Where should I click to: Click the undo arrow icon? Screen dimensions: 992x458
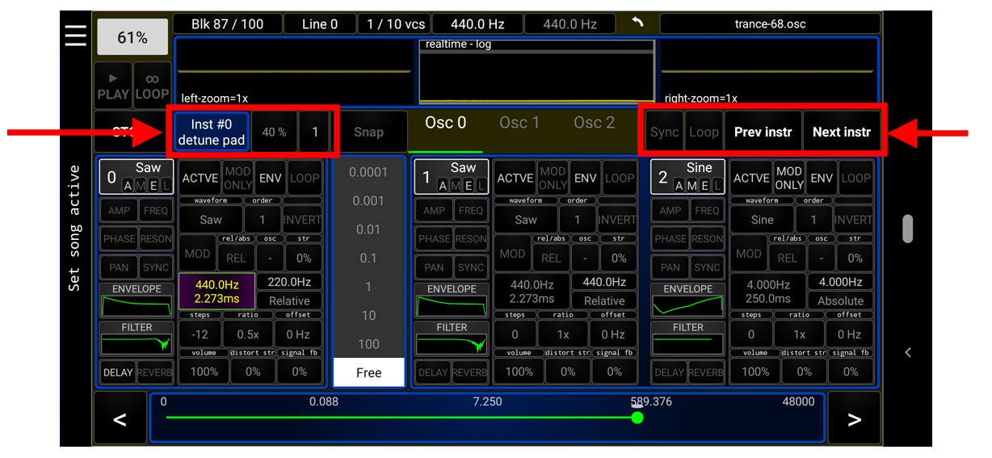point(638,23)
